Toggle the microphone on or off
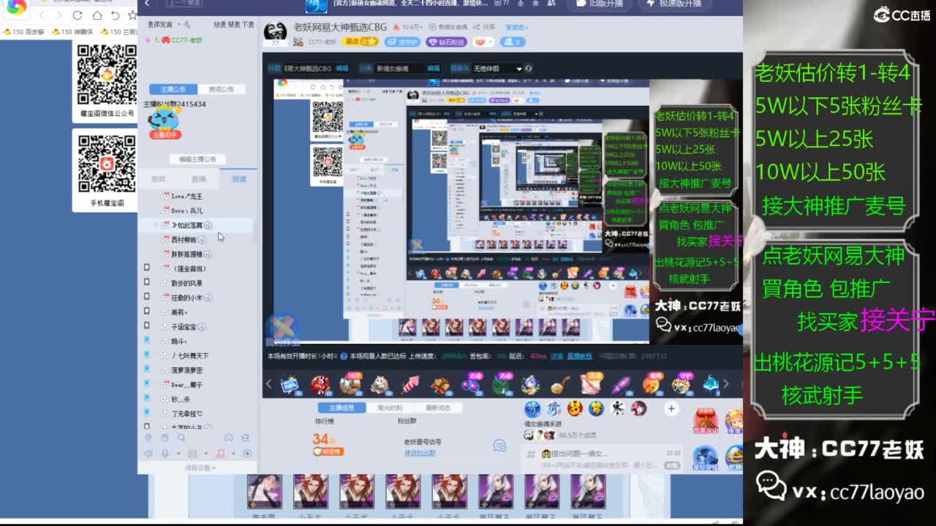The height and width of the screenshot is (526, 936). pos(165,454)
